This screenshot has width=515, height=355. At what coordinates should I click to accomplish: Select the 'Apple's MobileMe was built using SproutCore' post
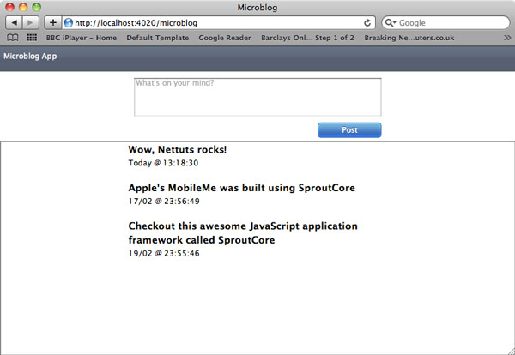pos(242,188)
